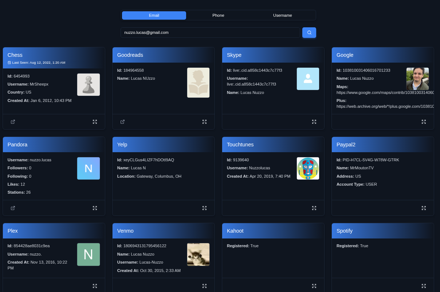View the Chess pawn avatar image
The width and height of the screenshot is (440, 292).
point(89,85)
